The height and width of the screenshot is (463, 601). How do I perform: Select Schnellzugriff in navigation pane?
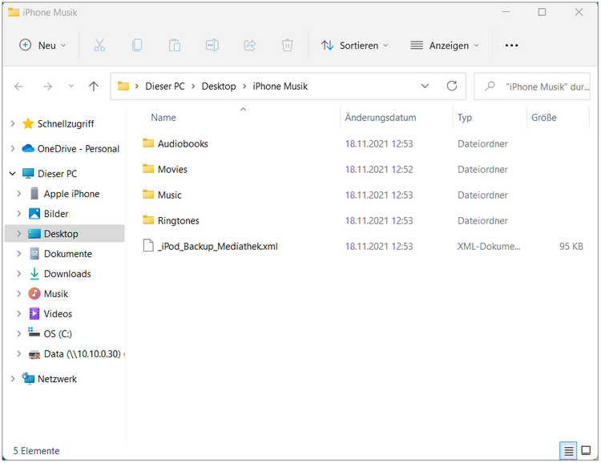tap(64, 123)
